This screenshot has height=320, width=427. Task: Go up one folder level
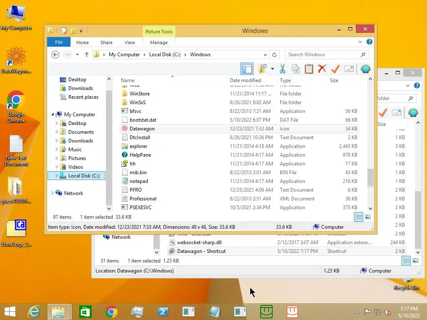click(x=87, y=55)
